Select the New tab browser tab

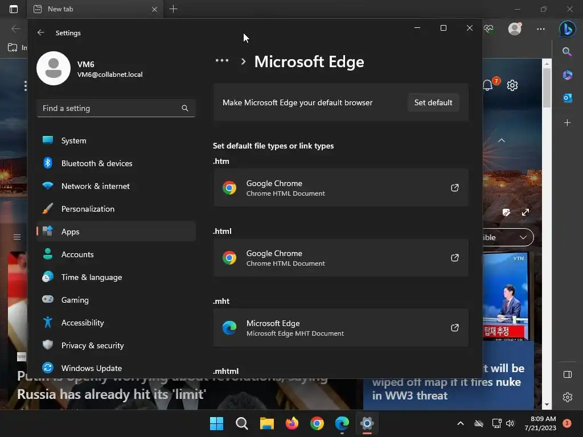95,9
